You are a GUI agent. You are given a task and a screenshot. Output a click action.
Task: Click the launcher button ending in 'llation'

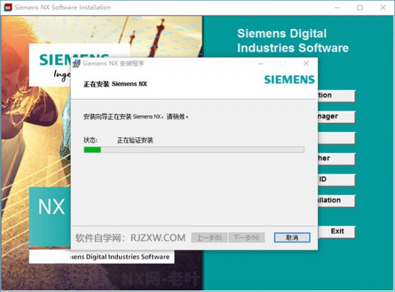pos(337,201)
